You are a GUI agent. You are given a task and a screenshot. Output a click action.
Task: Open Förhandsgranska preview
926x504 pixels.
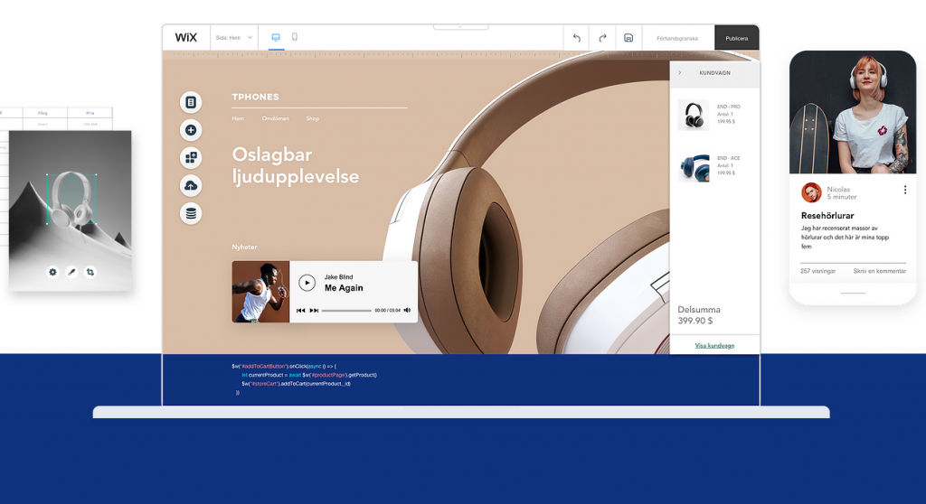(677, 38)
